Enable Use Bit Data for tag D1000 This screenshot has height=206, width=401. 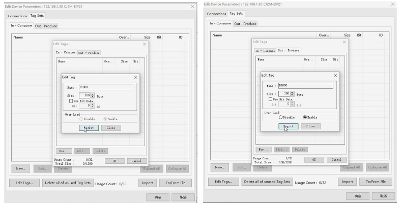pos(71,100)
